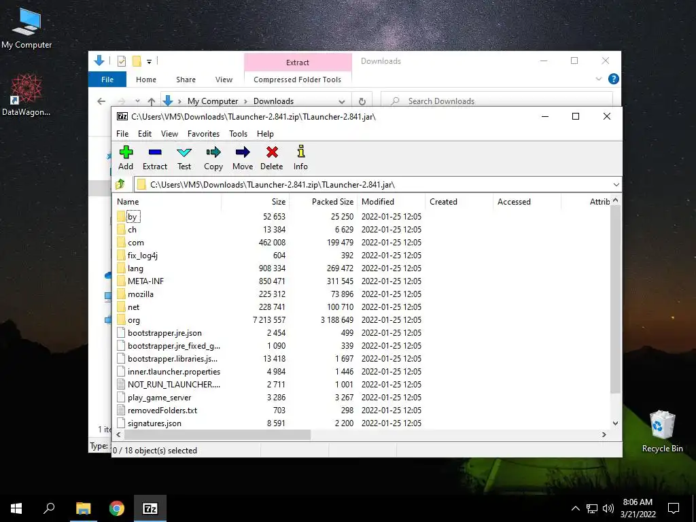The width and height of the screenshot is (696, 522).
Task: Sort by the Created column header
Action: click(x=459, y=201)
